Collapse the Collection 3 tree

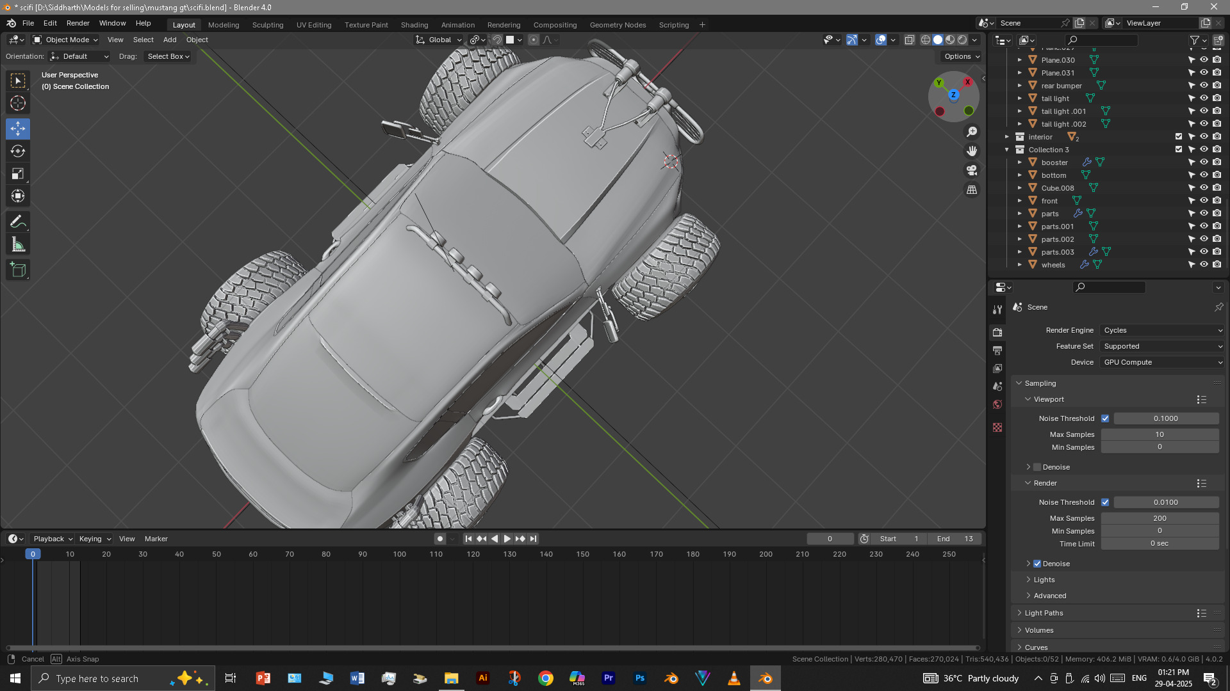coord(1007,150)
